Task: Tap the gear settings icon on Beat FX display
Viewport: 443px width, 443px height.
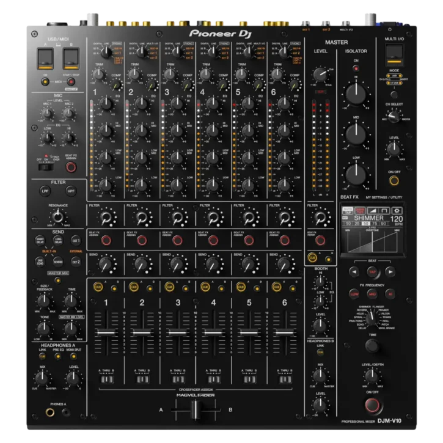Action: [397, 211]
